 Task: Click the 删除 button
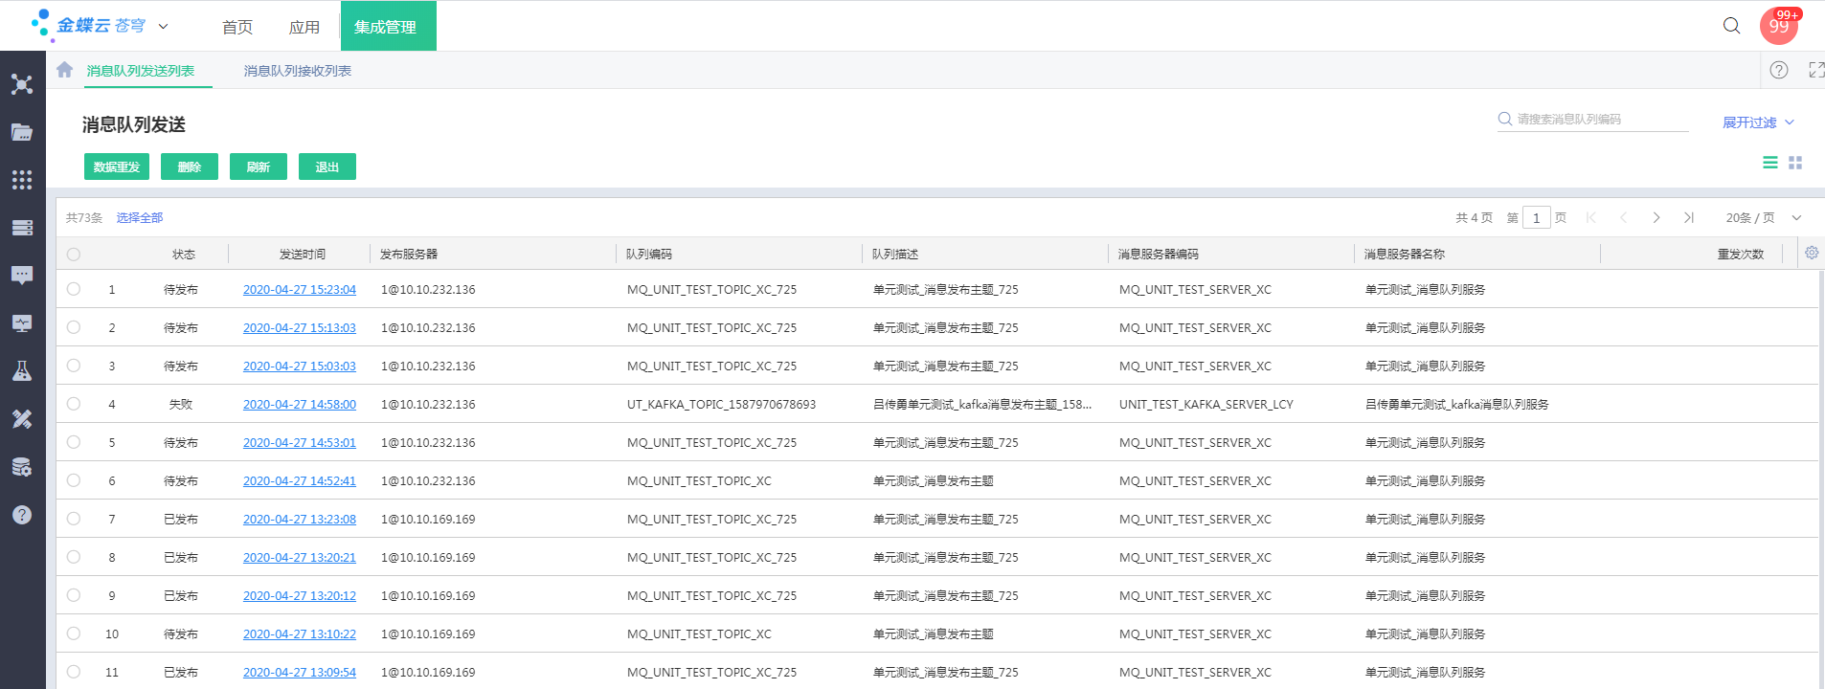click(190, 167)
